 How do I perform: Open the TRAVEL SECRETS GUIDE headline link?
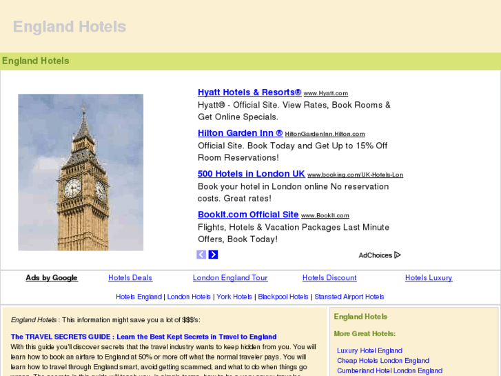(143, 337)
